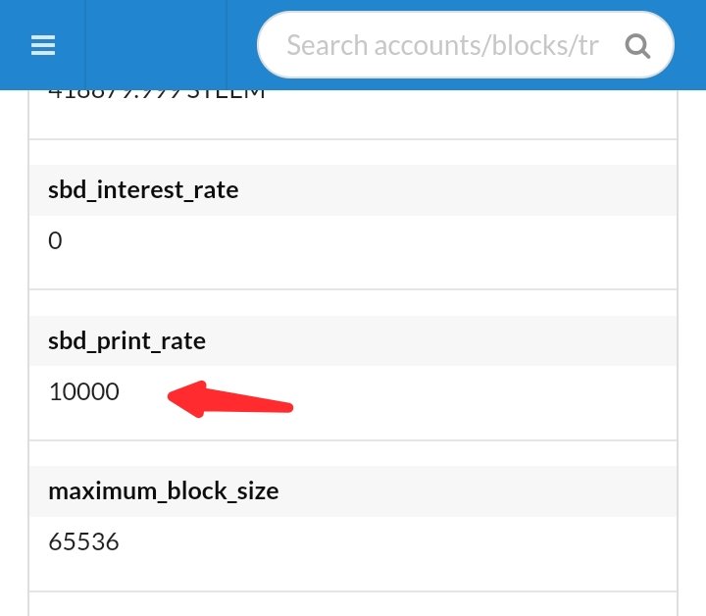Click the blue header bar background

click(689, 45)
